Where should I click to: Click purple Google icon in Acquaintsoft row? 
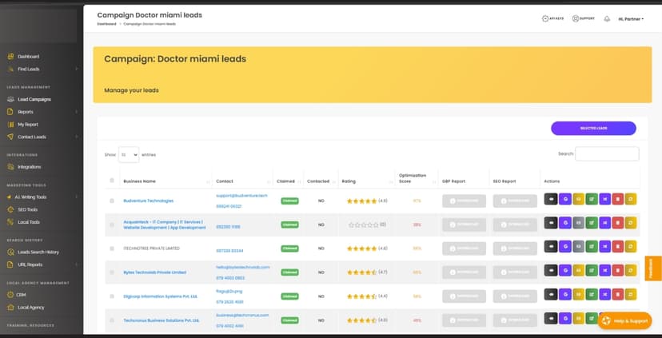[x=565, y=223]
